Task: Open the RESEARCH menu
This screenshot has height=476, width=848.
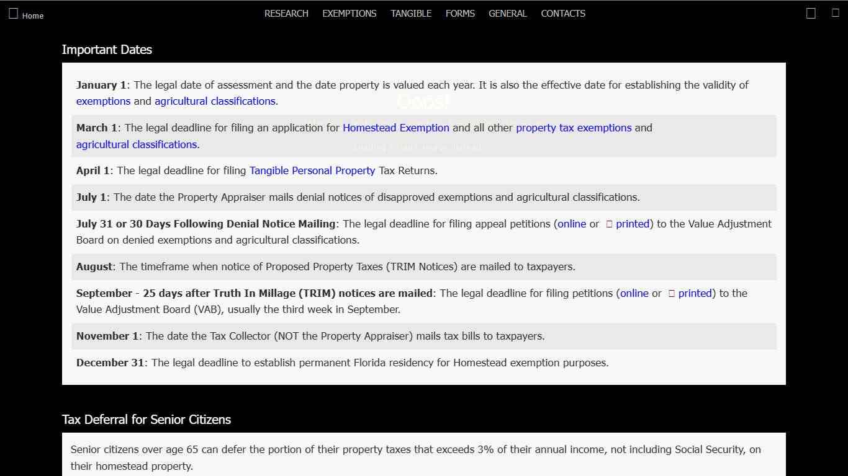Action: coord(286,14)
